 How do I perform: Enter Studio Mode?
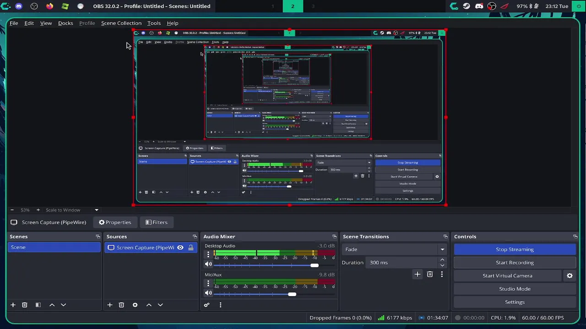pos(515,289)
